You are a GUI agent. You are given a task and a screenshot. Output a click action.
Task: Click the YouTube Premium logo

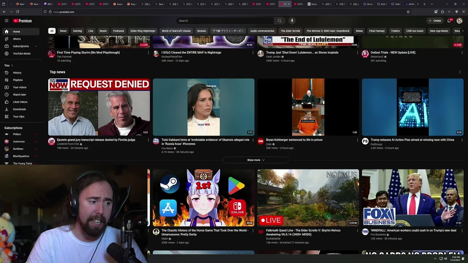[x=22, y=21]
